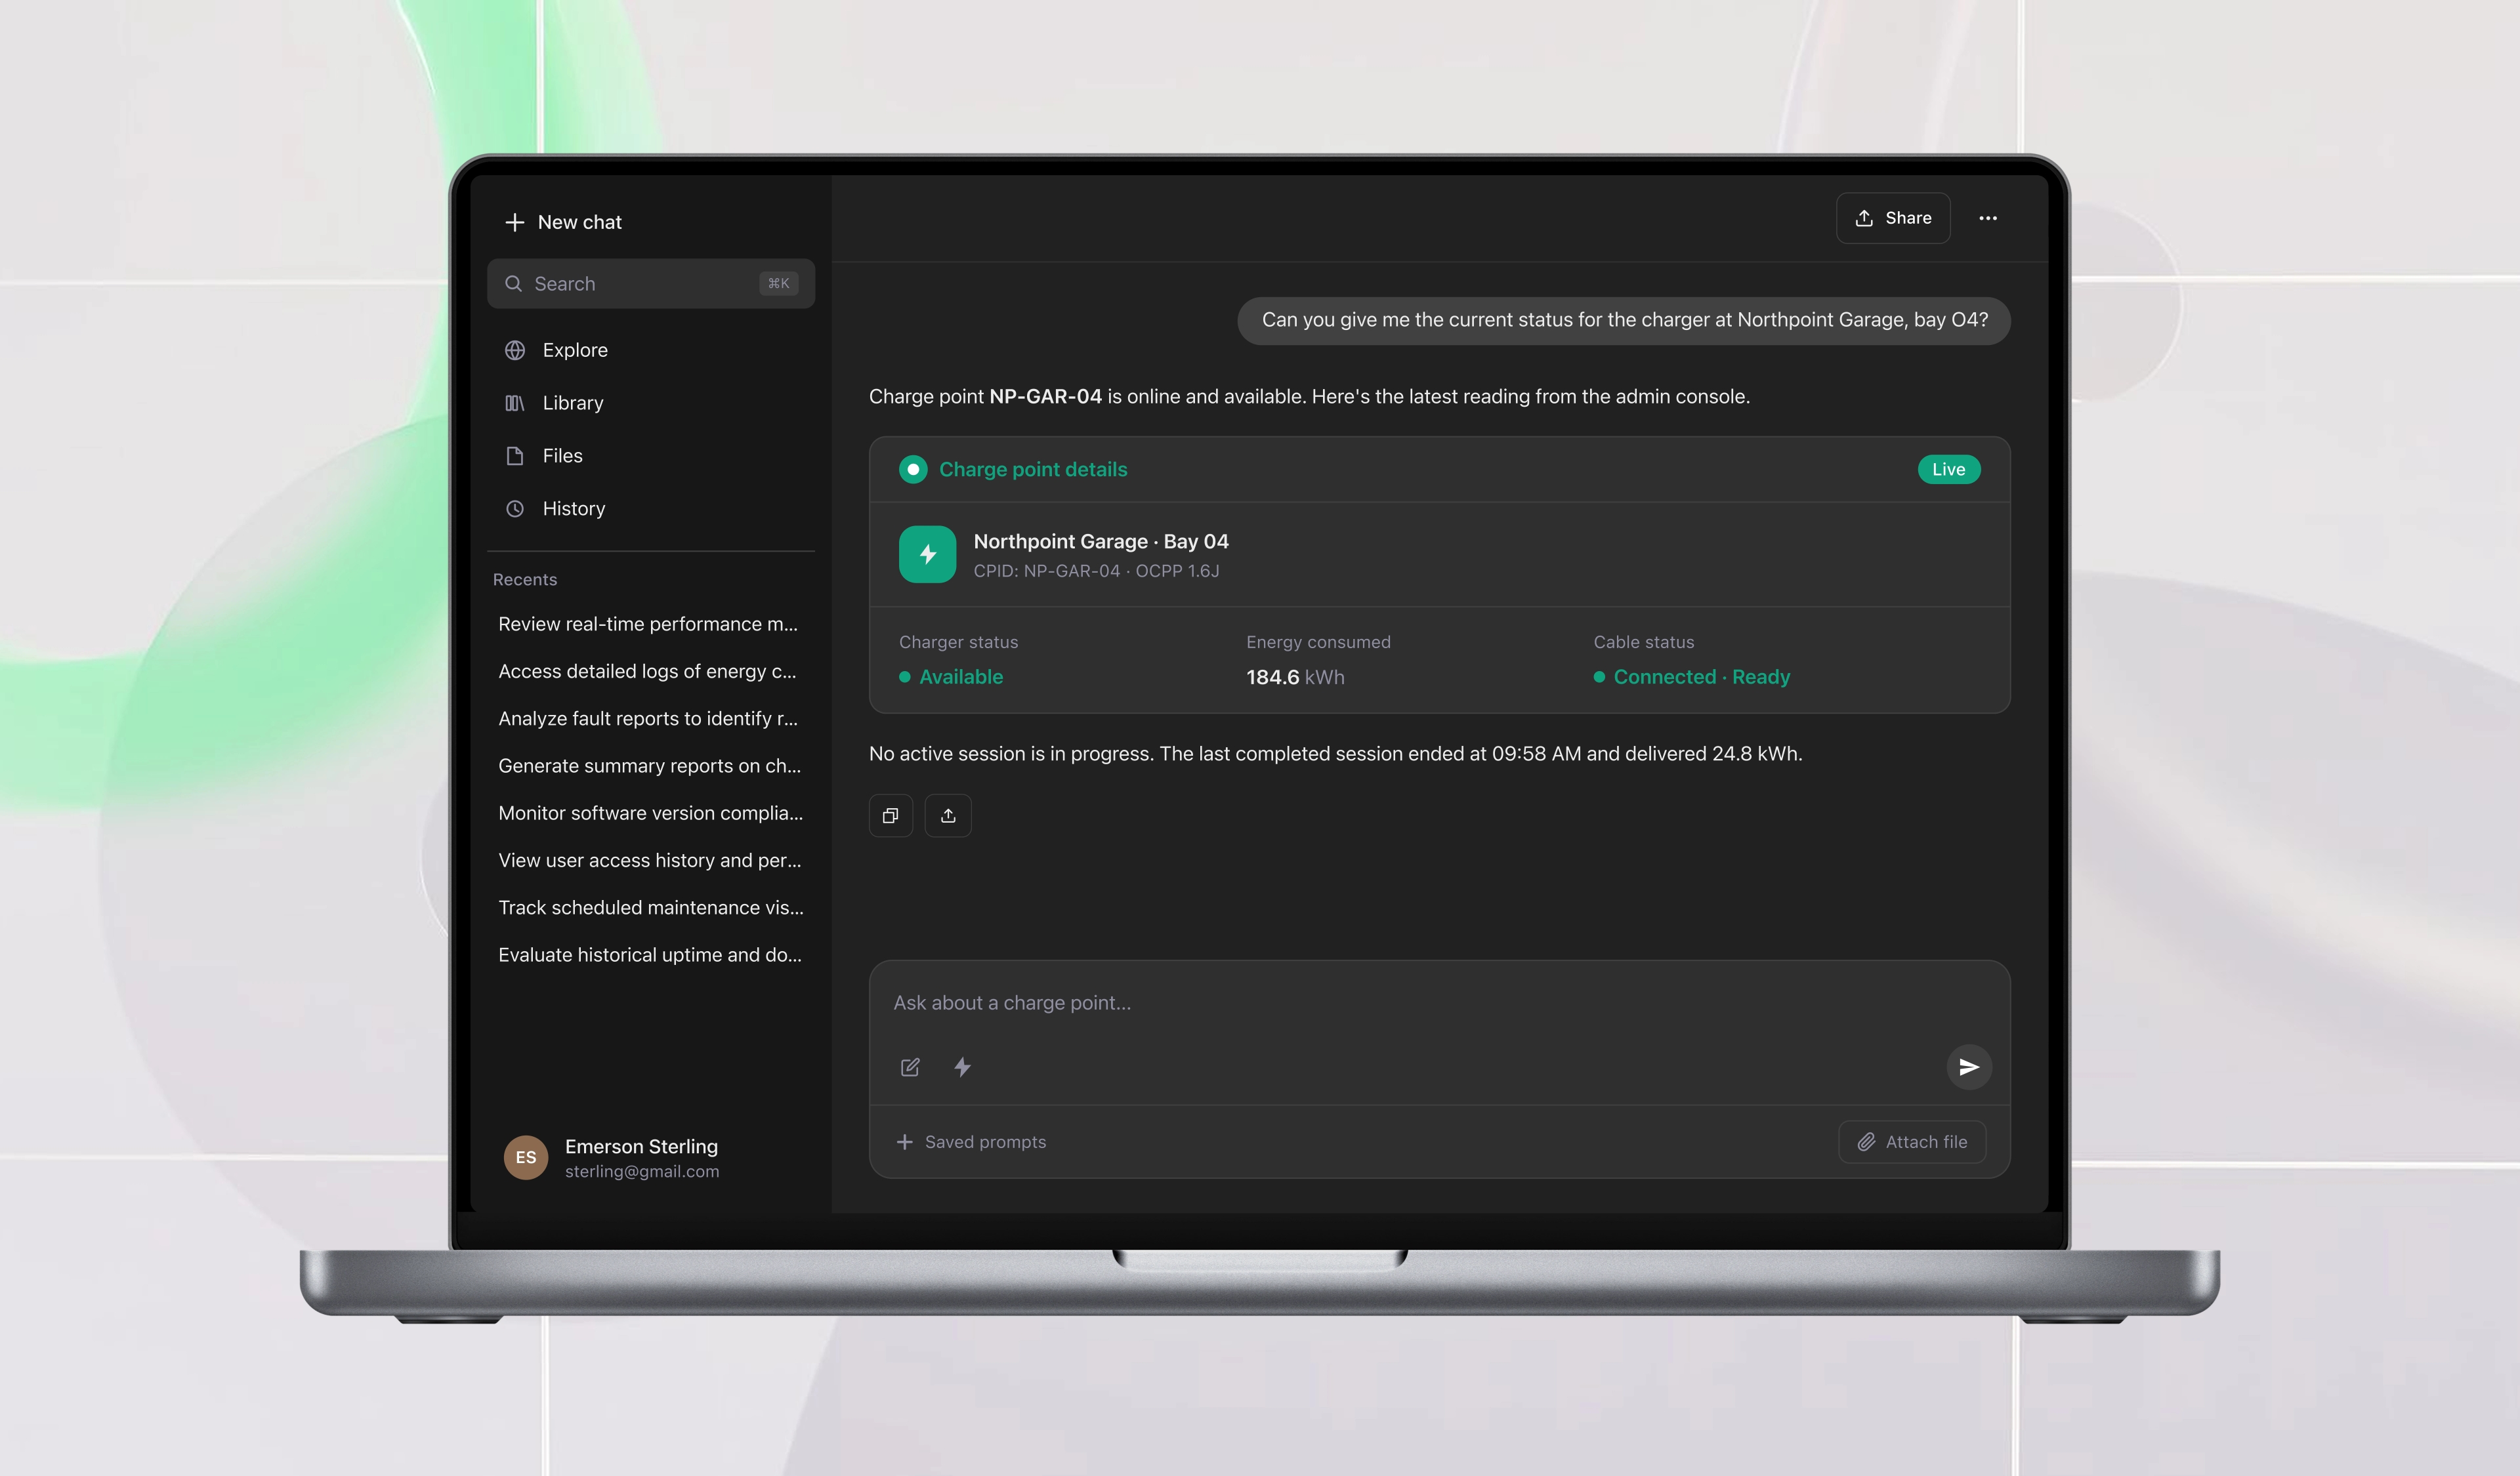Viewport: 2520px width, 1476px height.
Task: Click the Recents section label
Action: pos(525,580)
